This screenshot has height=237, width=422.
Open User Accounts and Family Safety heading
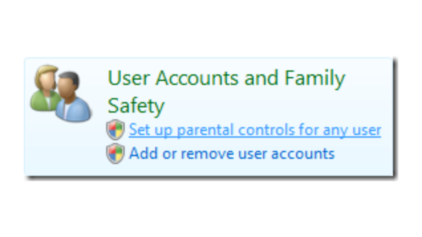point(226,92)
